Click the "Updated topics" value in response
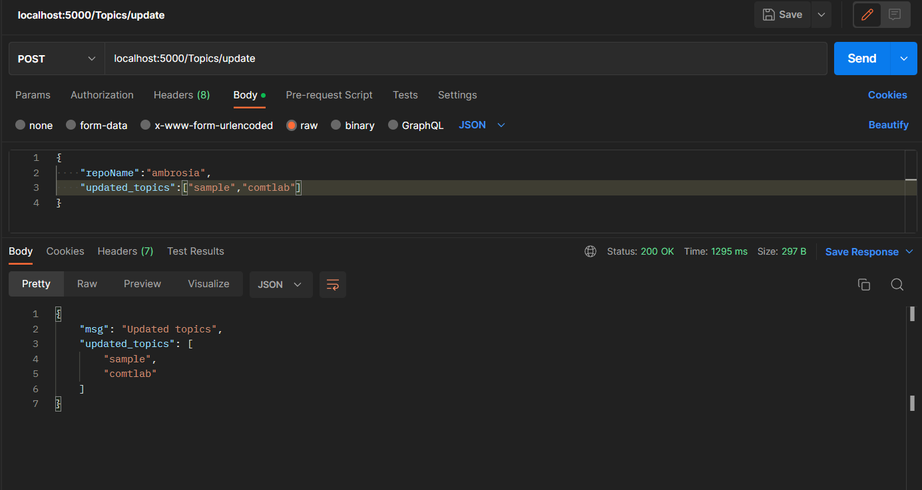The height and width of the screenshot is (490, 922). coord(170,329)
